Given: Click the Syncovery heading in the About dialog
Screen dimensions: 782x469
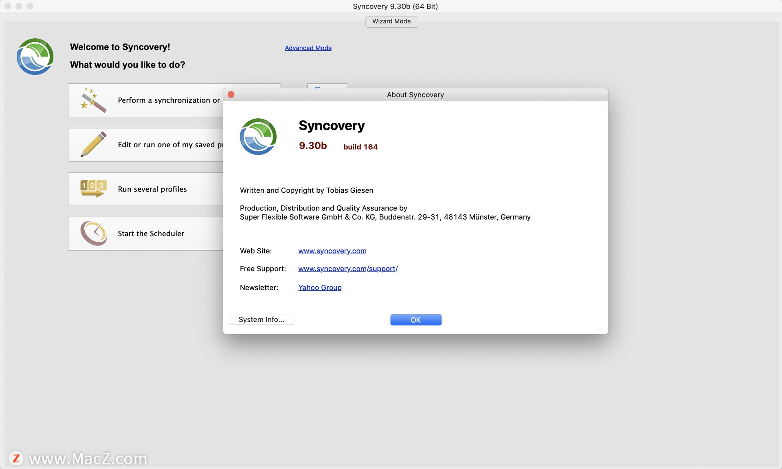Looking at the screenshot, I should point(332,126).
